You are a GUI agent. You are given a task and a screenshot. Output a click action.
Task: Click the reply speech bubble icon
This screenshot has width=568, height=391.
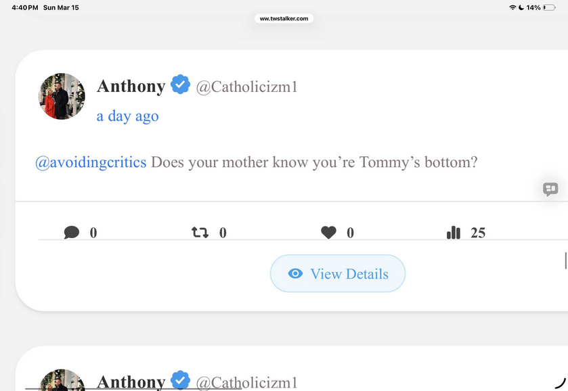pos(71,233)
